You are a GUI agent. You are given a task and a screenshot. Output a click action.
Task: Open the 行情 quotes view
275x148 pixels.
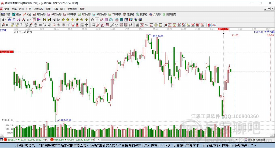point(6,14)
